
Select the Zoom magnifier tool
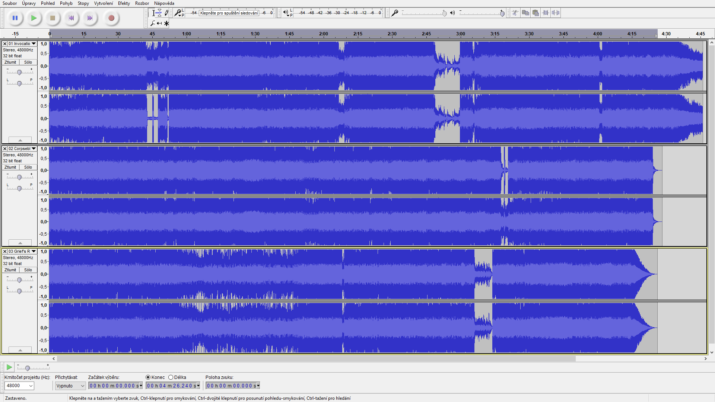(153, 23)
